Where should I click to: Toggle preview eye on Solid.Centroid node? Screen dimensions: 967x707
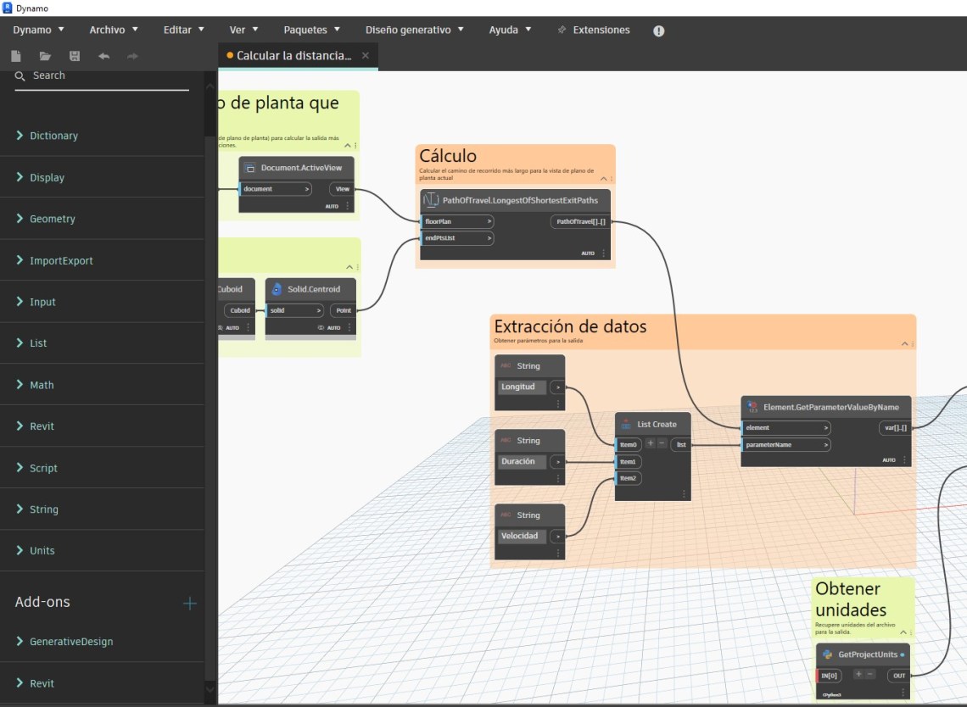321,327
